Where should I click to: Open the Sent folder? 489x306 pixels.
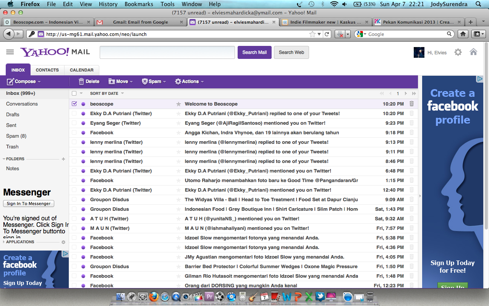(11, 125)
